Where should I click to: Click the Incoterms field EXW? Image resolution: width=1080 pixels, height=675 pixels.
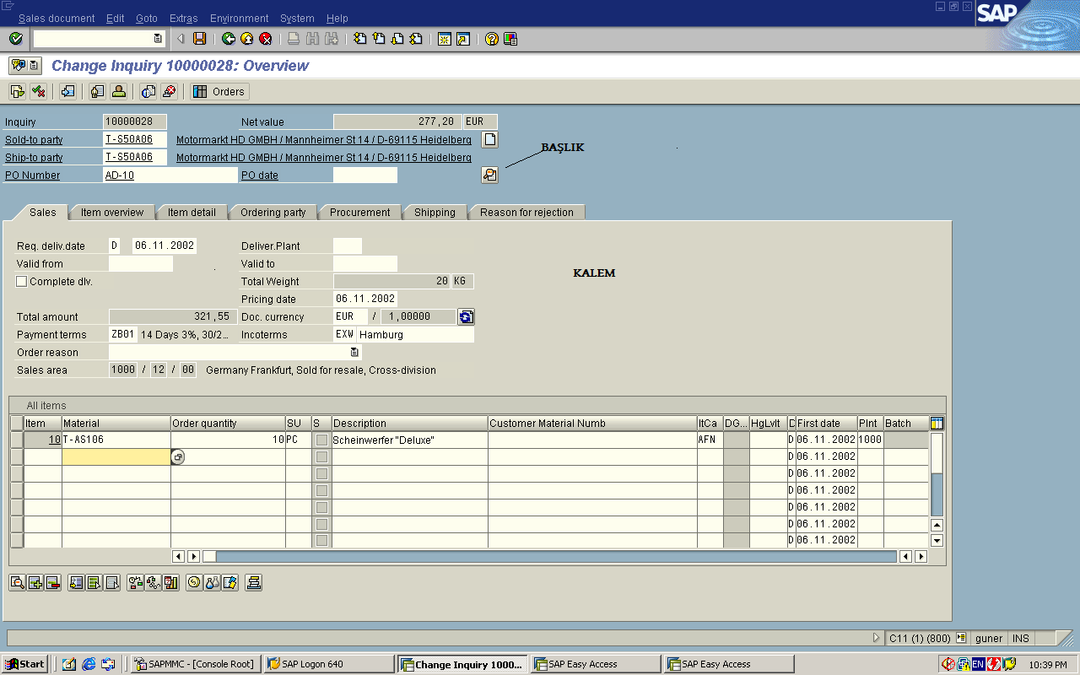click(x=344, y=335)
